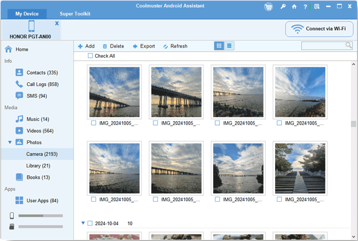The height and width of the screenshot is (241, 358).
Task: Click the home icon in title bar
Action: 294,7
